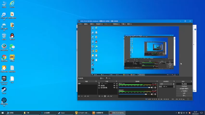Open transition properties gear icon
The width and height of the screenshot is (205, 115).
(174, 84)
